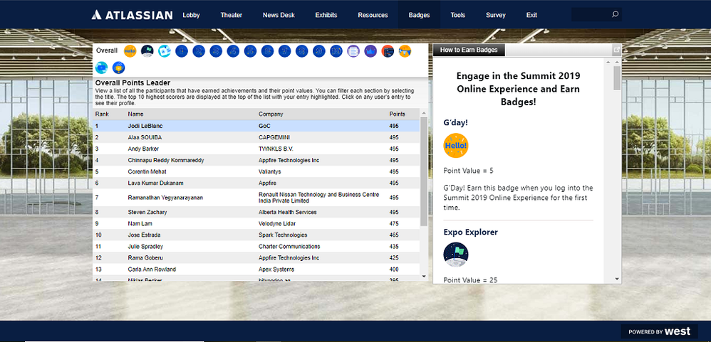
Task: Select the number 4 badge filter
Action: (x=233, y=51)
